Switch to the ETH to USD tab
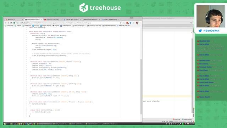The image size is (227, 128). coord(72,20)
